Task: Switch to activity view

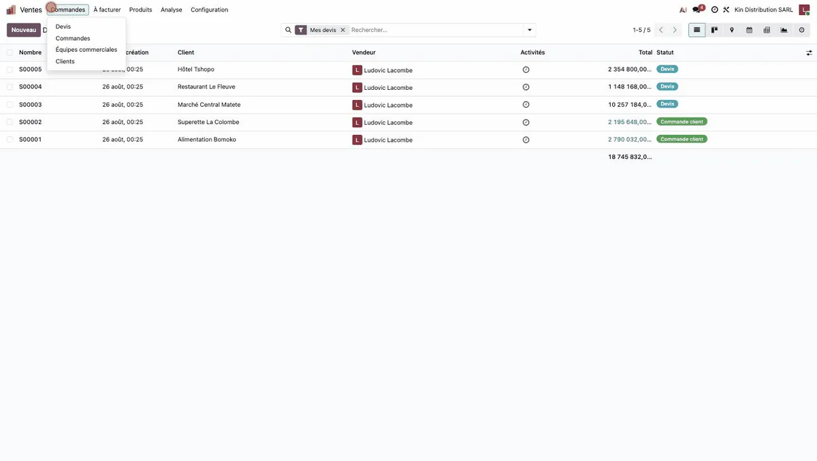Action: [x=801, y=30]
